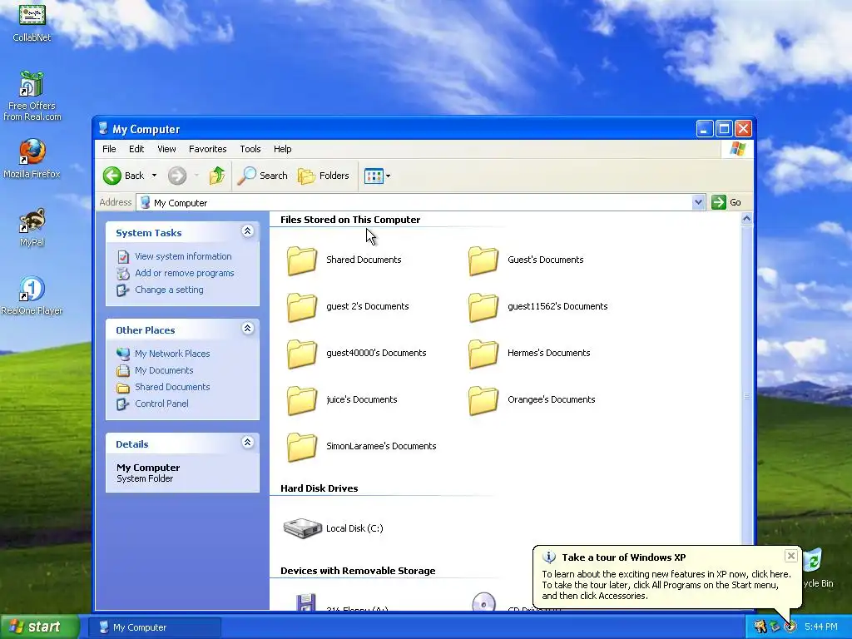This screenshot has height=639, width=852.
Task: Open Control Panel link
Action: pos(161,404)
